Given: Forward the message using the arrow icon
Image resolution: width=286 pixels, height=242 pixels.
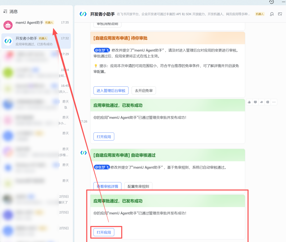Looking at the screenshot, I should pyautogui.click(x=261, y=102).
